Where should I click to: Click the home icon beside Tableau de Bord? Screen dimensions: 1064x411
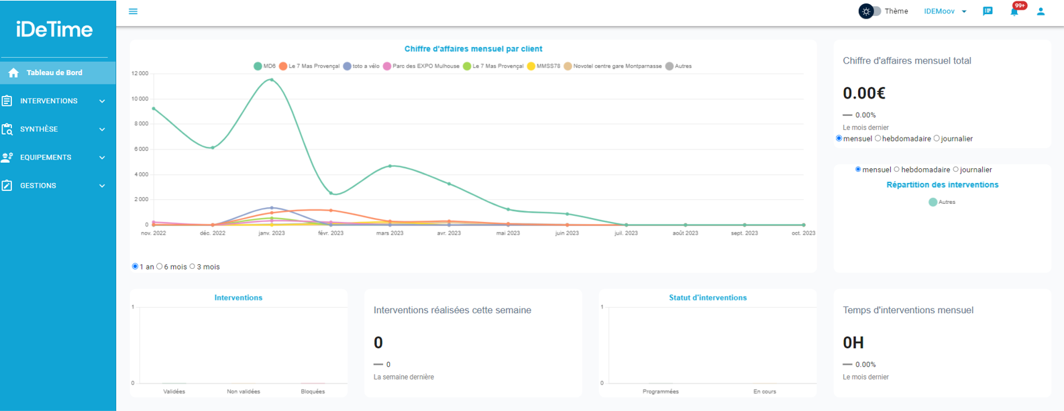[x=13, y=72]
